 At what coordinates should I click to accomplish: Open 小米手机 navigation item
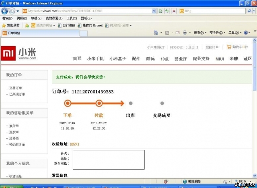tap(96, 59)
